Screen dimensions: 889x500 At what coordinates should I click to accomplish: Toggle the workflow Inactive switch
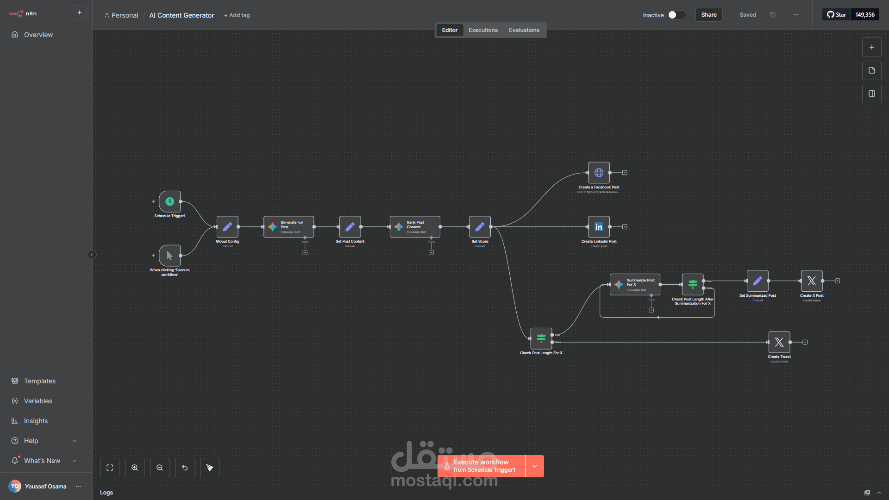tap(676, 15)
